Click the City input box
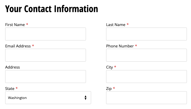The image size is (191, 109). 146,77
